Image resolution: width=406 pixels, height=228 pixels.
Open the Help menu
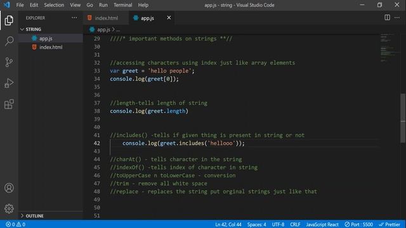coord(143,5)
